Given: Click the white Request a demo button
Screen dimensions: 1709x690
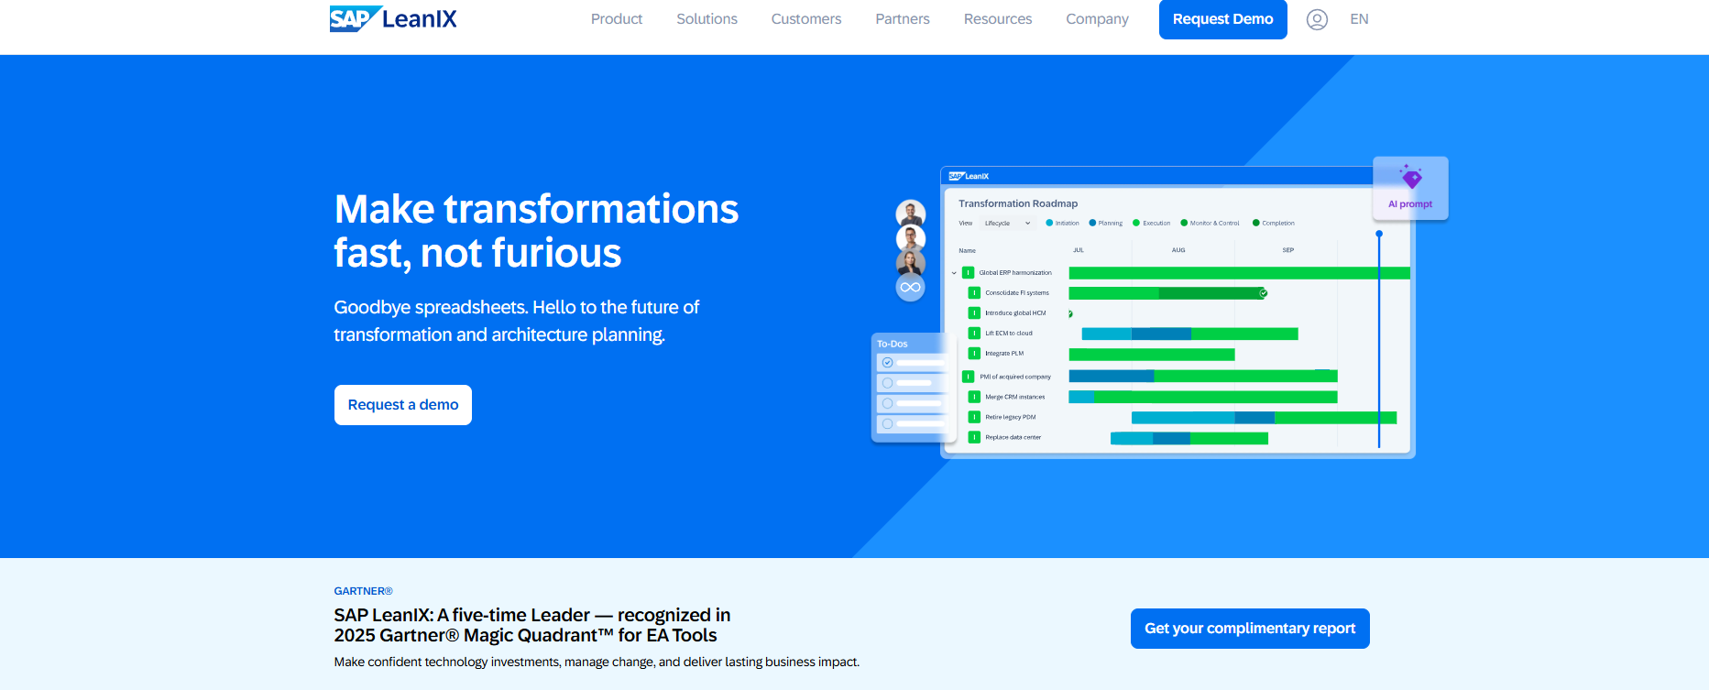Looking at the screenshot, I should 403,405.
